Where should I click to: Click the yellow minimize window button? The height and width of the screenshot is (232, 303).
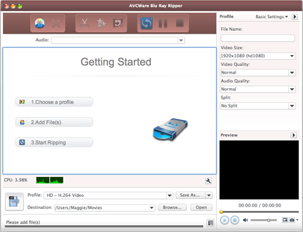[x=13, y=6]
